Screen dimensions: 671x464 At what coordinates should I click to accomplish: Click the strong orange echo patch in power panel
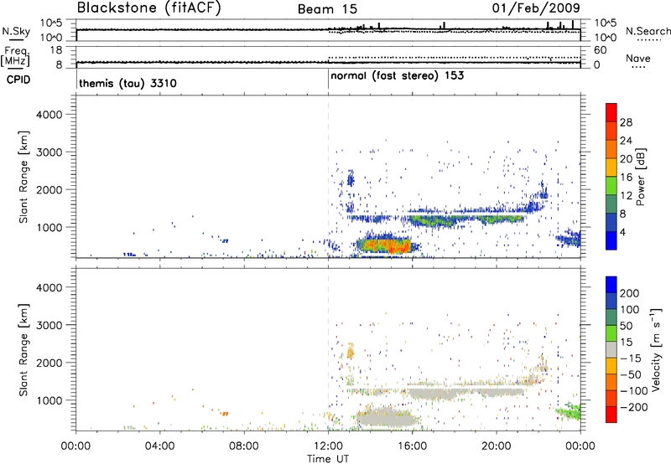(388, 245)
